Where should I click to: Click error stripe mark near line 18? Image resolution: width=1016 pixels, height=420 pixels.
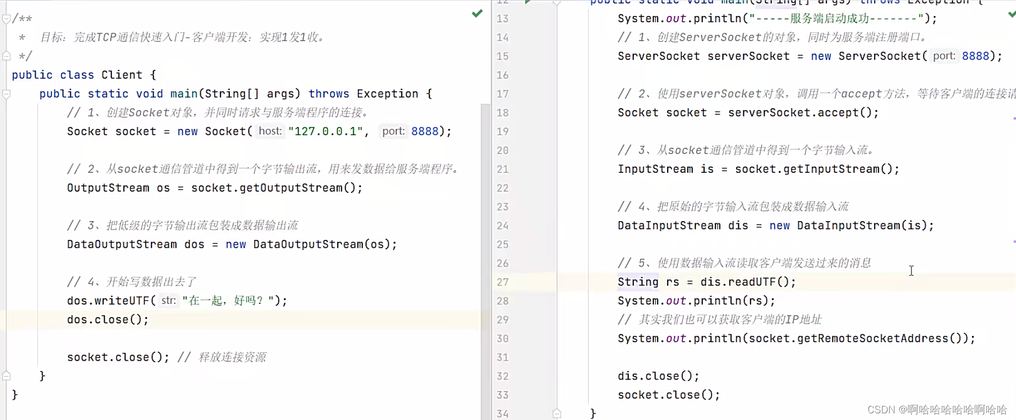coord(1014,118)
